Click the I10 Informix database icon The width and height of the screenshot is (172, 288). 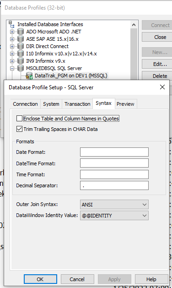click(21, 54)
